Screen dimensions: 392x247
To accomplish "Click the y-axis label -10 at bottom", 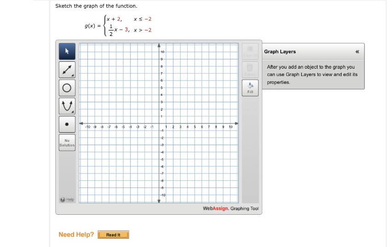I will tap(163, 195).
